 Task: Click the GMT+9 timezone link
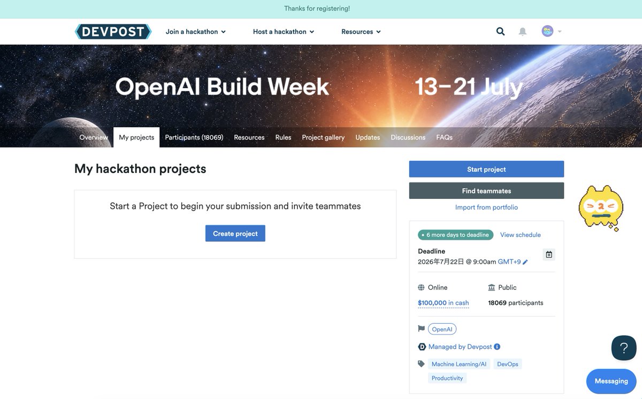point(509,262)
